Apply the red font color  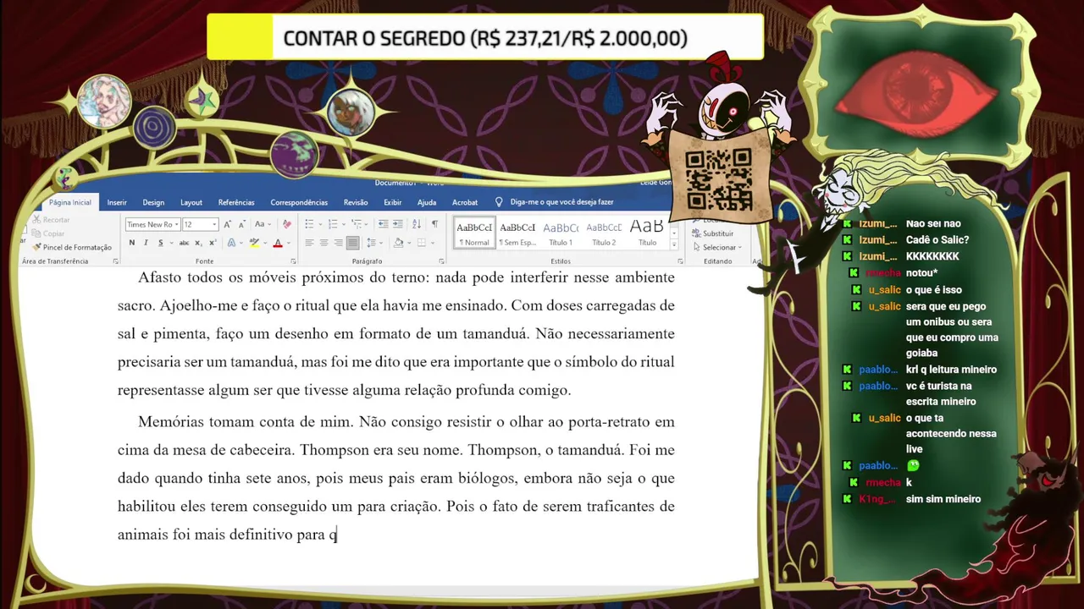(277, 243)
